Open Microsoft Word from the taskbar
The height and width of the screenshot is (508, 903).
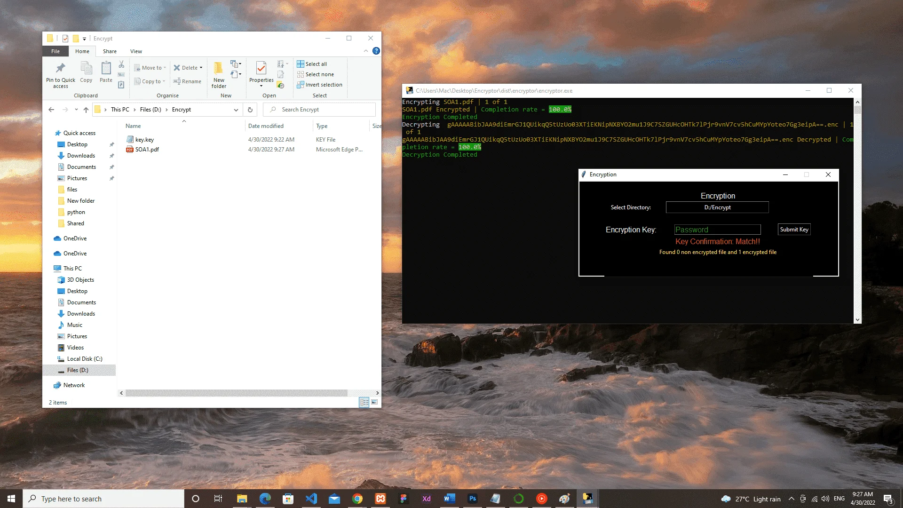(x=450, y=499)
